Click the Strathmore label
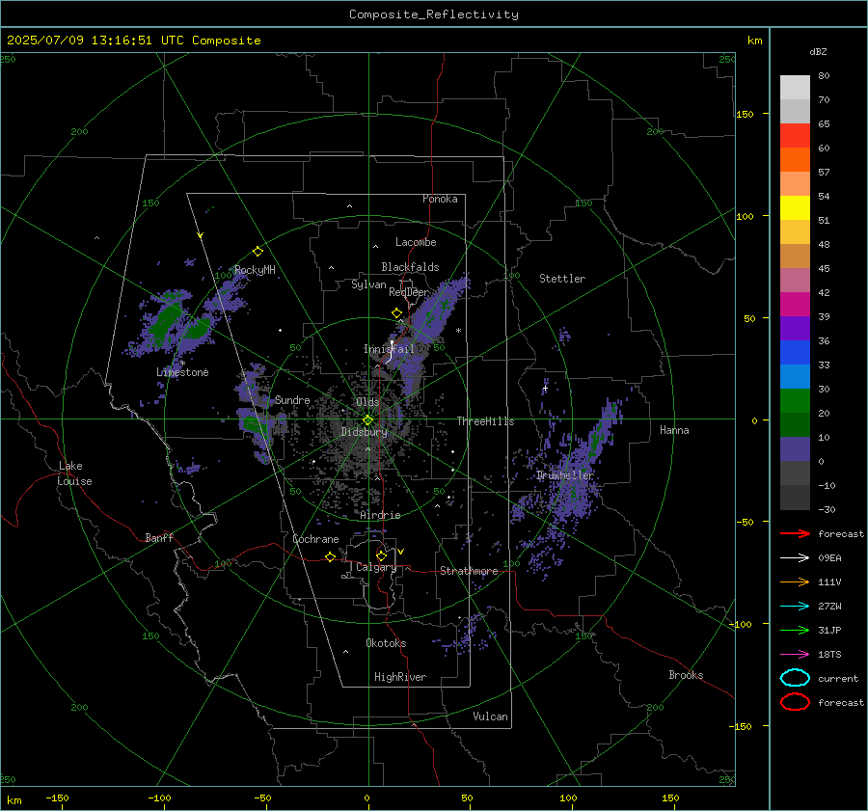868x811 pixels. [469, 571]
